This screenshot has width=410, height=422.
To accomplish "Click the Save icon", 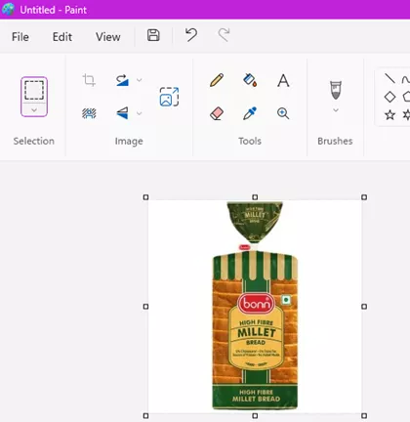I will 153,35.
